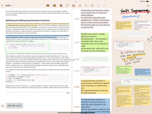The width and height of the screenshot is (152, 114).
Task: Open the green 'Parallel code means multiple' note
Action: pyautogui.click(x=95, y=42)
